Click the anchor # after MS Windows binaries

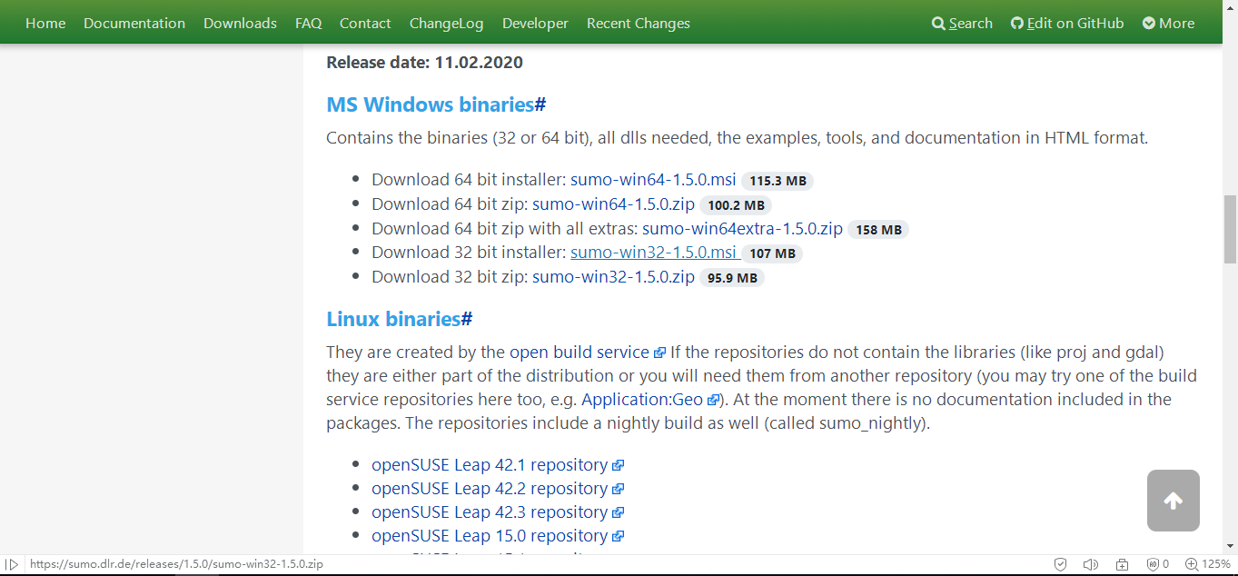pos(540,104)
